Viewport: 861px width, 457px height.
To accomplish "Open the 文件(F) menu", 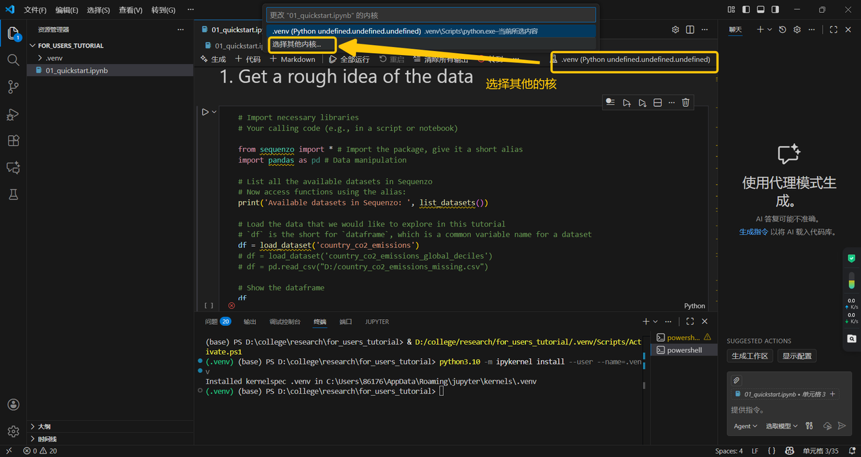I will pos(35,10).
